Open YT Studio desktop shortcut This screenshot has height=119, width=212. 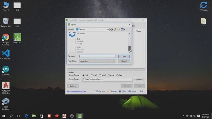(203, 6)
